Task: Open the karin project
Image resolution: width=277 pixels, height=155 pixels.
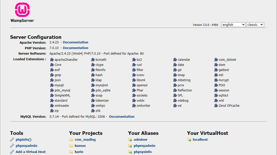Action: point(79,152)
